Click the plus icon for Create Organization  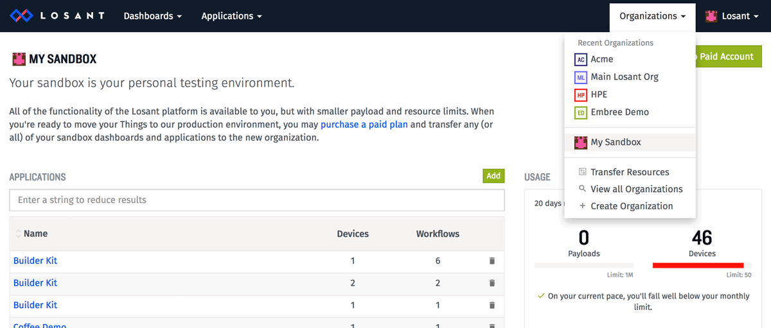click(583, 206)
